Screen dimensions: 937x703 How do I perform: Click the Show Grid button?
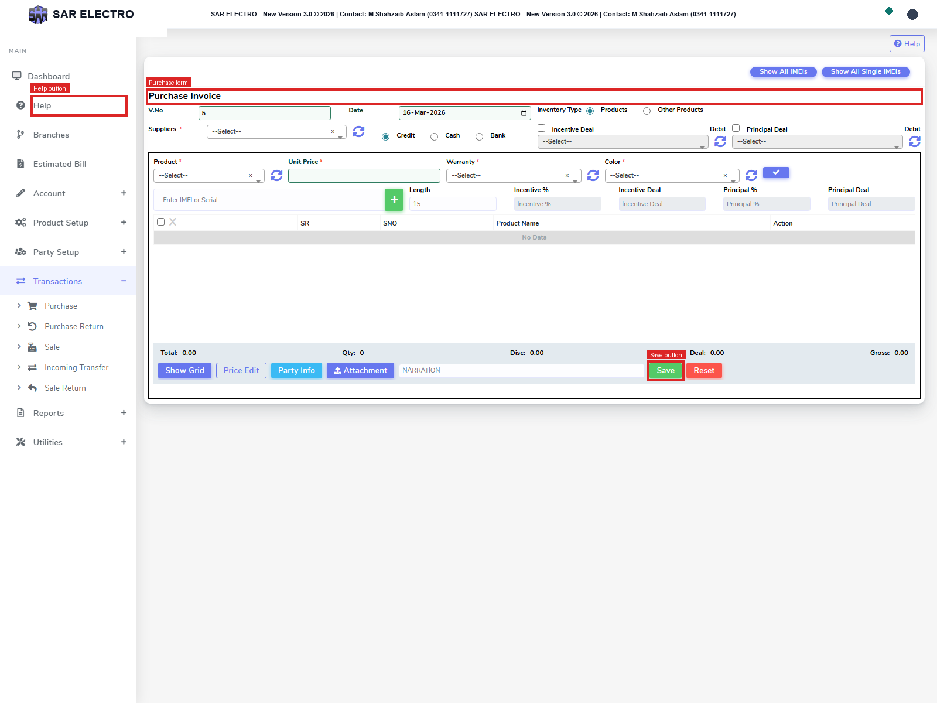point(184,371)
